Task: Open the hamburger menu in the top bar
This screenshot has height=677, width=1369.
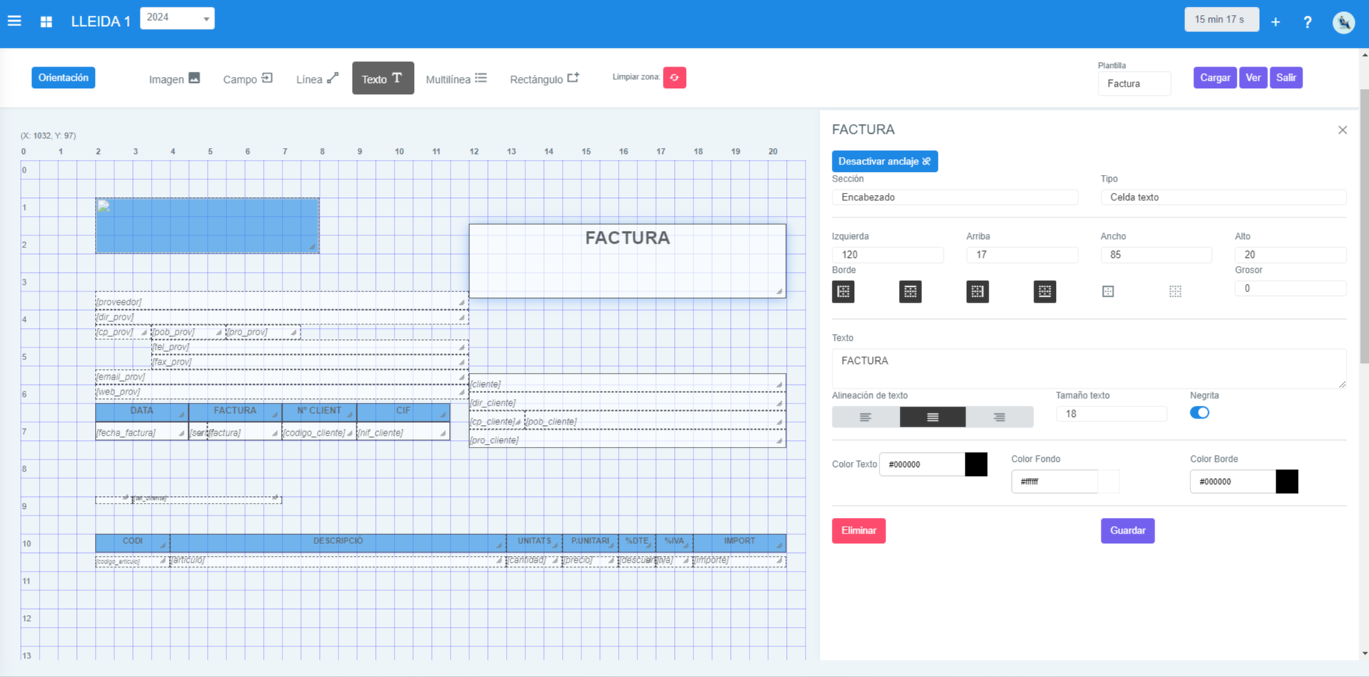Action: [x=14, y=20]
